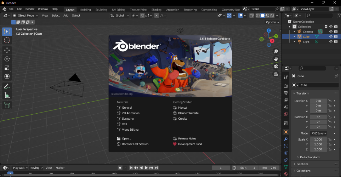Click the Location X value field
The height and width of the screenshot is (177, 341).
click(318, 101)
